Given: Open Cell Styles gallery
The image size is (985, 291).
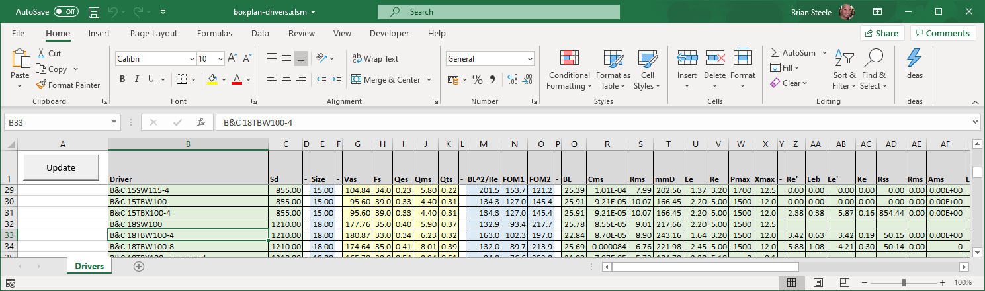Looking at the screenshot, I should coord(647,69).
